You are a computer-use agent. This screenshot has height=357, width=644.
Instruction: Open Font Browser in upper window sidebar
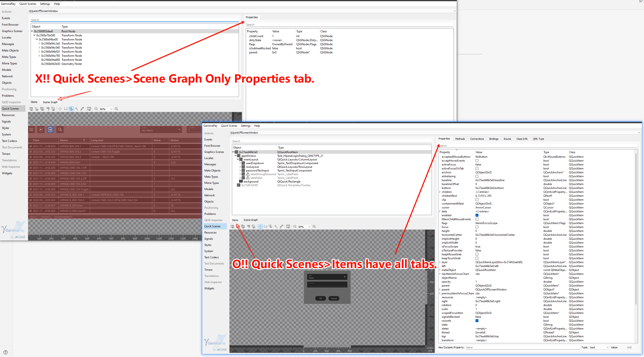[10, 25]
